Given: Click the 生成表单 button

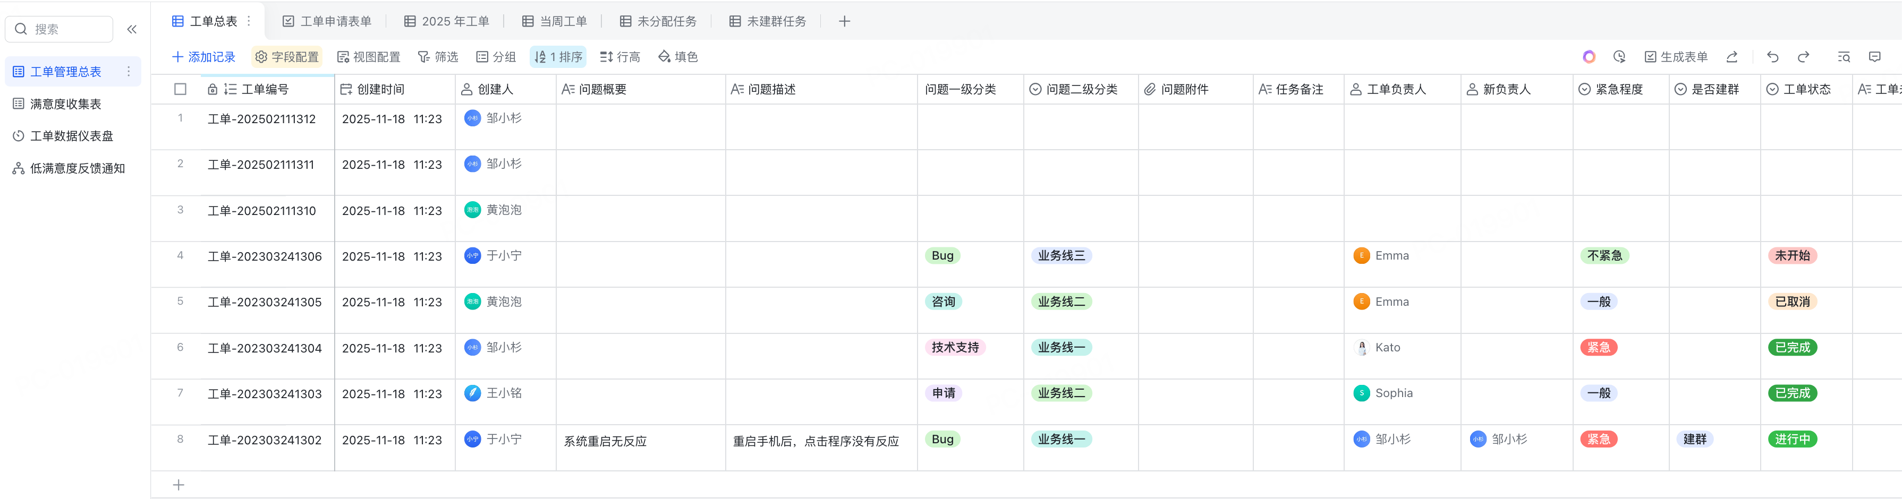Looking at the screenshot, I should coord(1676,57).
